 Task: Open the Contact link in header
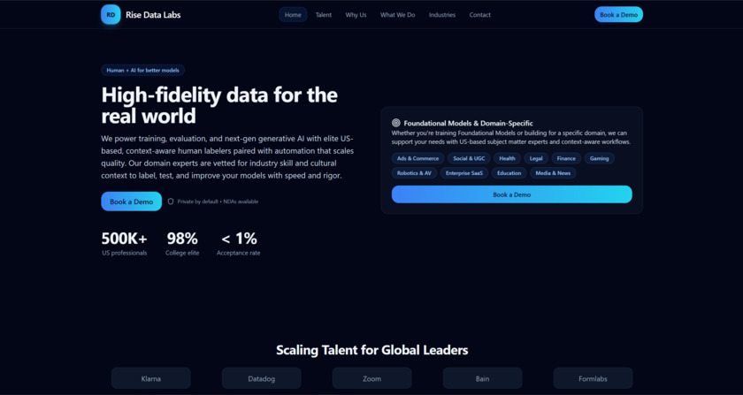(x=480, y=15)
